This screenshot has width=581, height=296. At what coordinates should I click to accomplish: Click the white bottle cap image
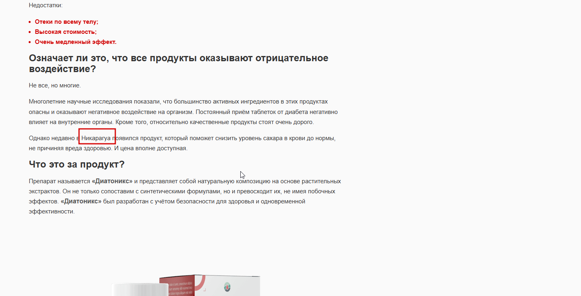(x=140, y=289)
